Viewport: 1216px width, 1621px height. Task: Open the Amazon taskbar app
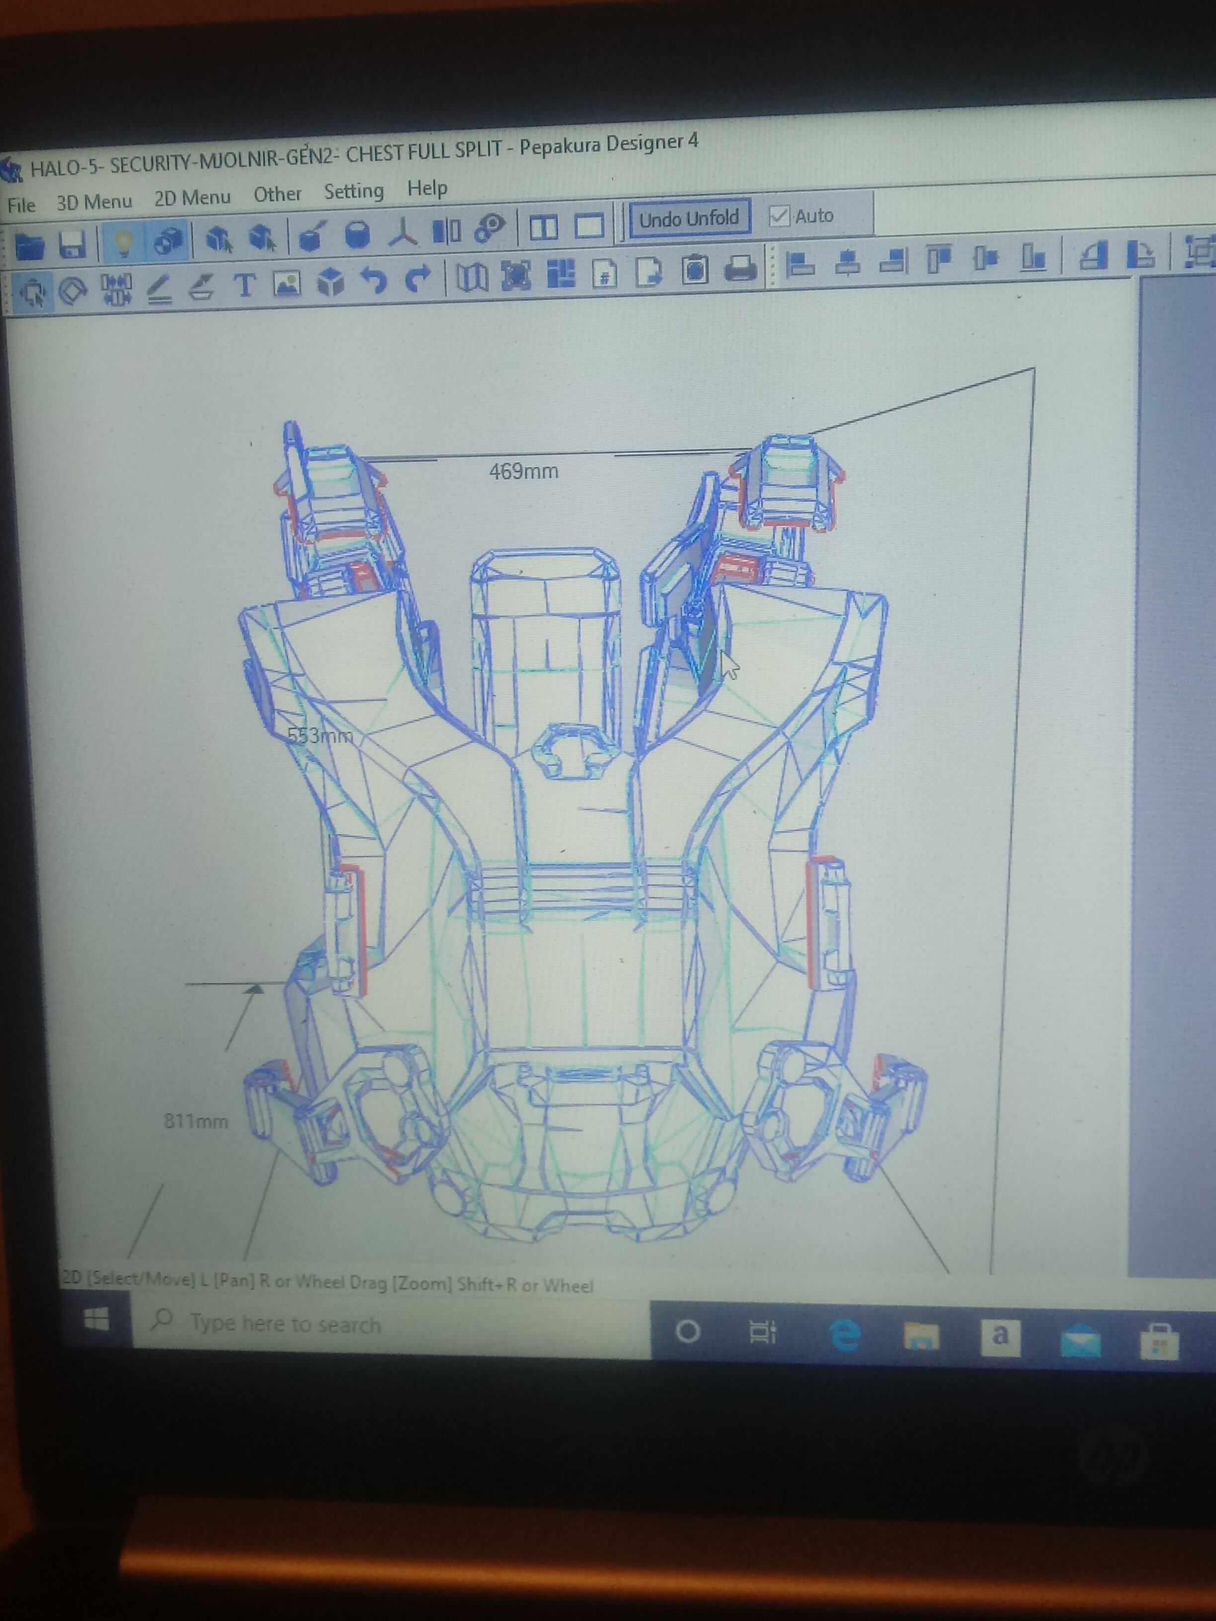1000,1338
